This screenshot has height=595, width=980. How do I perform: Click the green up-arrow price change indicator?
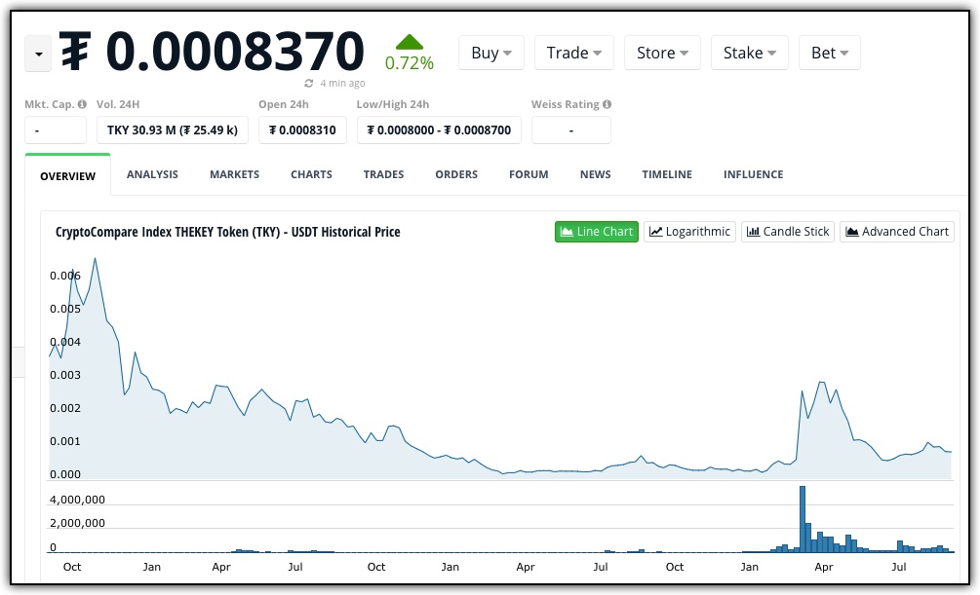tap(410, 43)
